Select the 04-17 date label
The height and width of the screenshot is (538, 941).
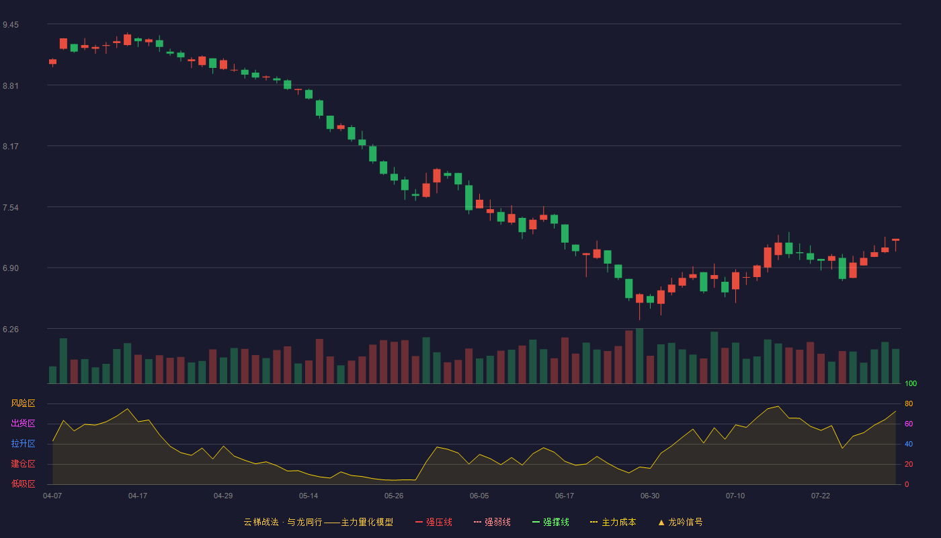tap(138, 496)
